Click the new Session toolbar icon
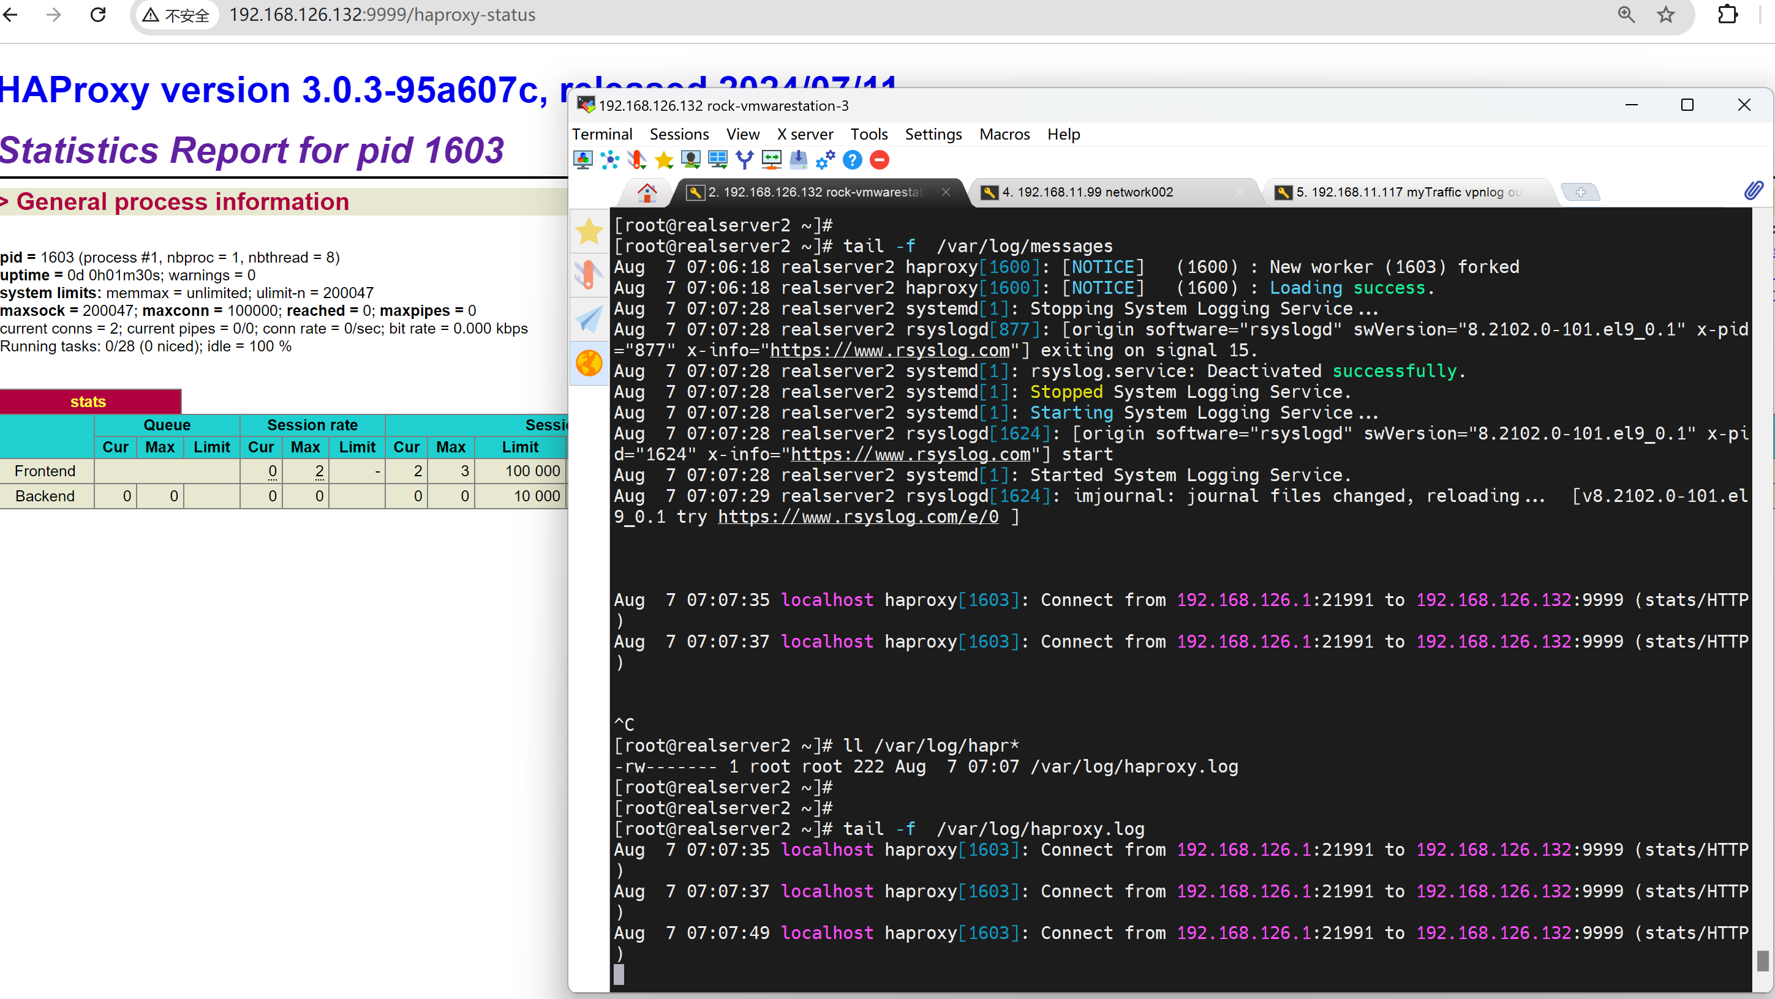Screen dimensions: 1775x999 click(x=583, y=160)
